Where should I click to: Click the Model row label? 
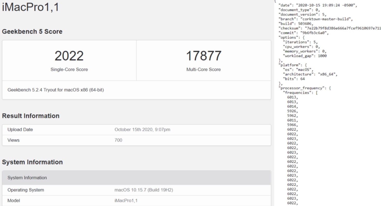click(x=13, y=201)
